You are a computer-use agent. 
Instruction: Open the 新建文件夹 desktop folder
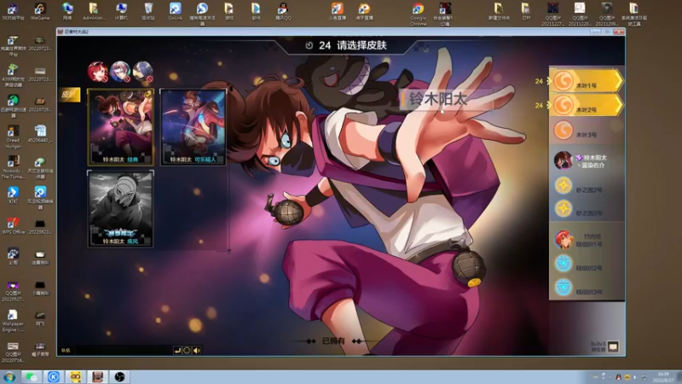pyautogui.click(x=499, y=11)
